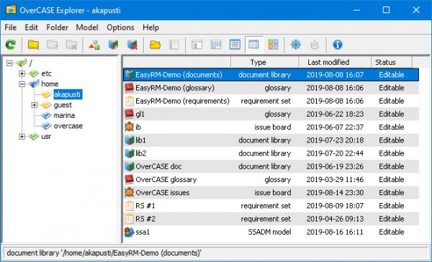
Task: Click the book with red X icon
Action: coord(132,45)
